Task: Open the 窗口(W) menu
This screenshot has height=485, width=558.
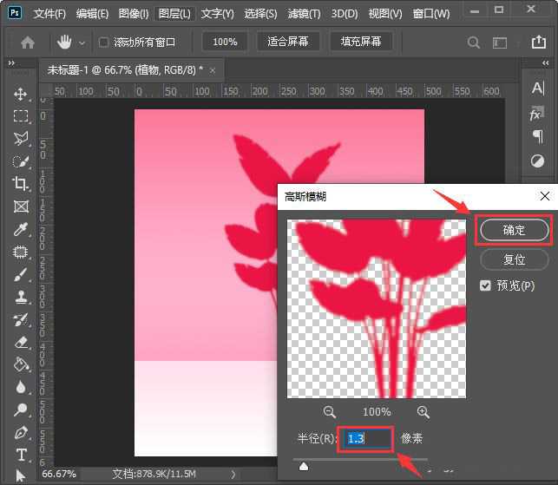Action: pos(431,14)
